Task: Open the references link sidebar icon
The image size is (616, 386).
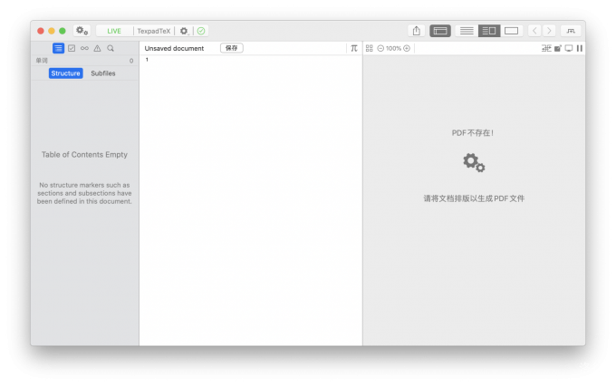Action: pos(84,48)
